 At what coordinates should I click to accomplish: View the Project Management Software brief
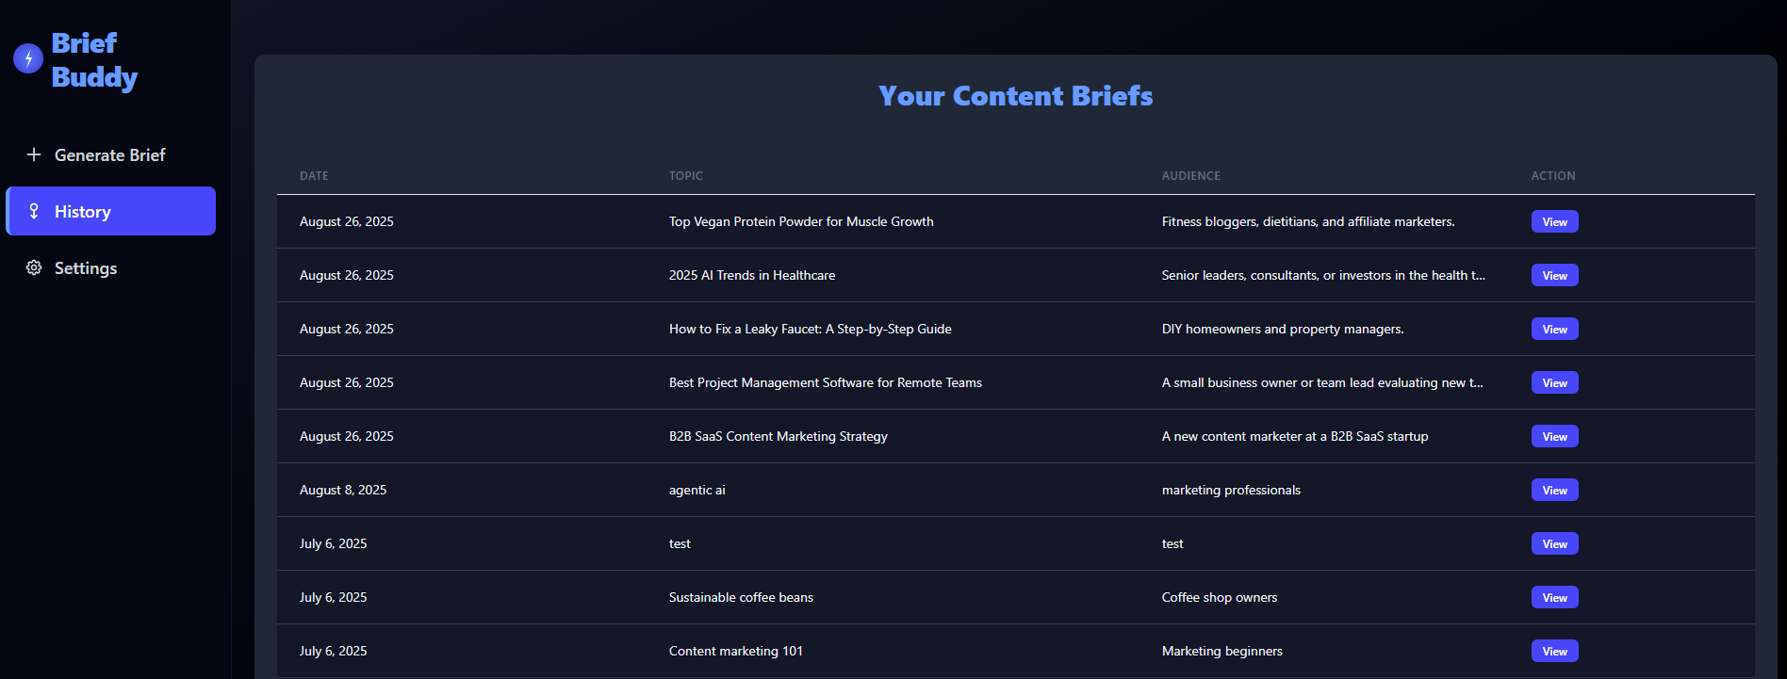pos(1554,382)
